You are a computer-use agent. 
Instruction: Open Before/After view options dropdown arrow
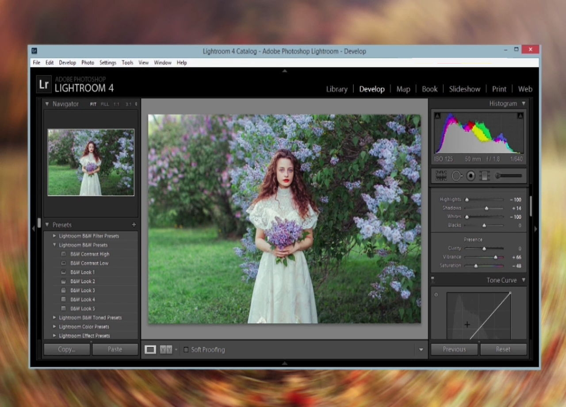(x=176, y=349)
